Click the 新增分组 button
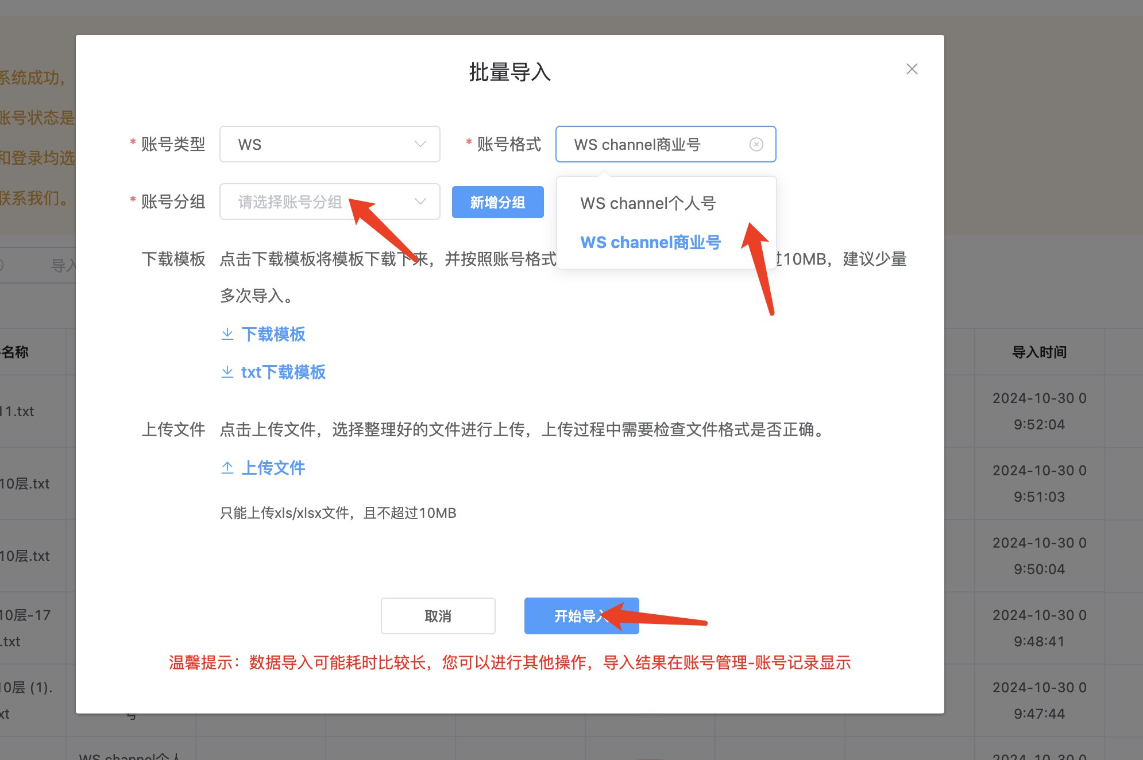The width and height of the screenshot is (1143, 760). pos(497,202)
